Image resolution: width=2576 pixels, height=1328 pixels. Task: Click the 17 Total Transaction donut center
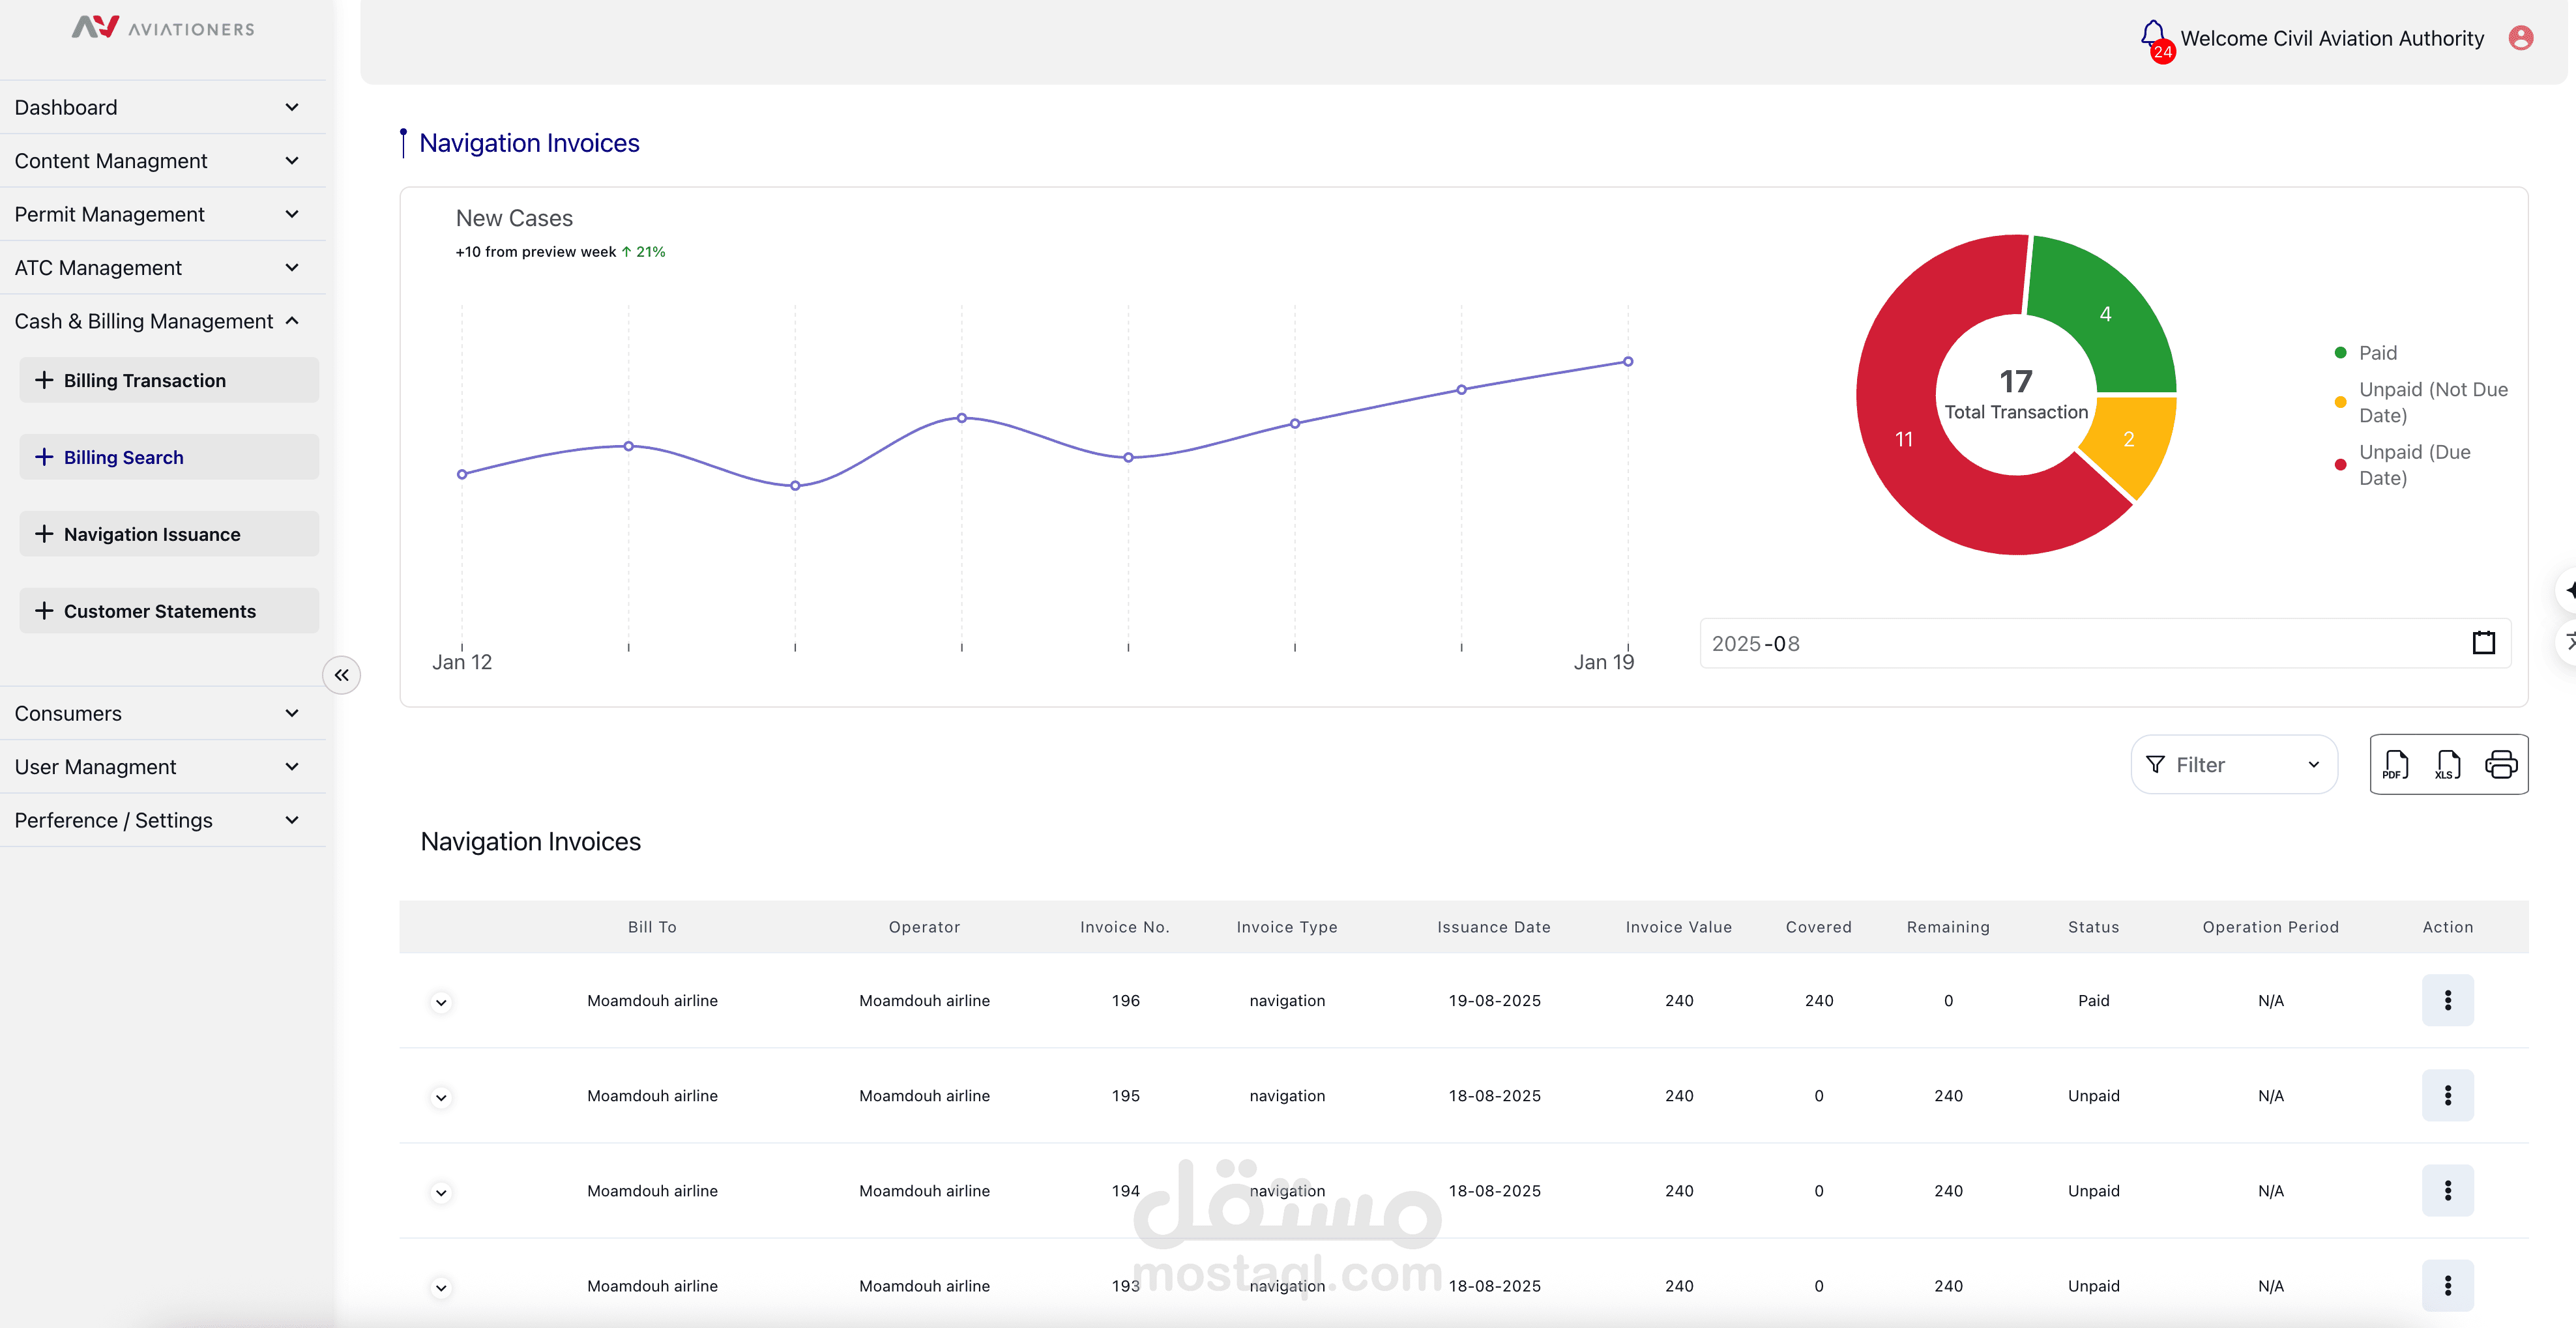(x=2016, y=395)
